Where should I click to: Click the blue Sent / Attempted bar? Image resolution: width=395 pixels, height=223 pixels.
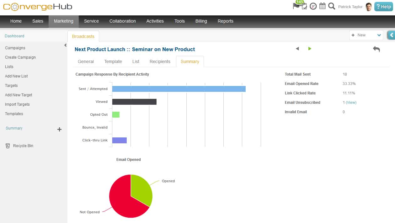pos(179,89)
